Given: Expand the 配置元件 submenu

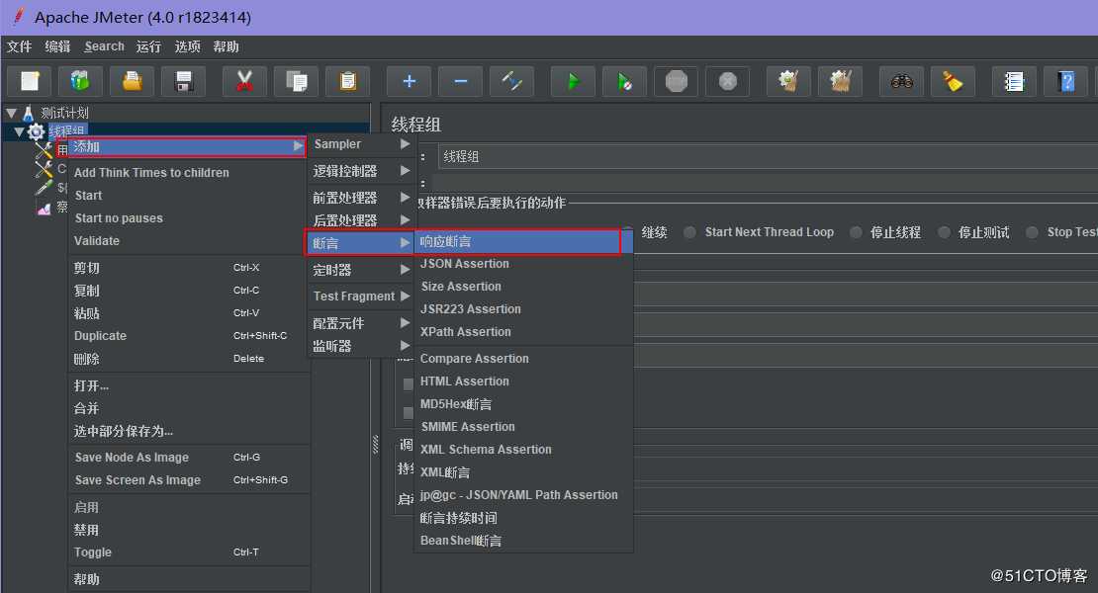Looking at the screenshot, I should pos(361,323).
